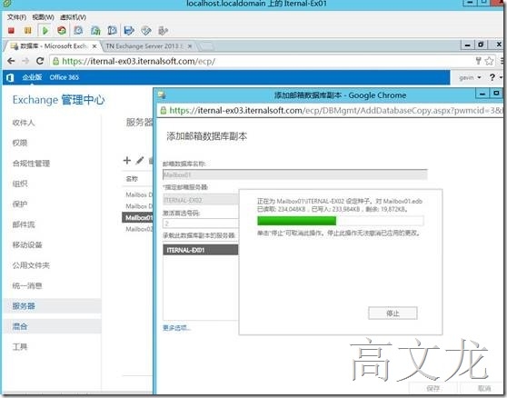507x398 pixels.
Task: Click the yellow suspend VM icon
Action: [x=28, y=31]
